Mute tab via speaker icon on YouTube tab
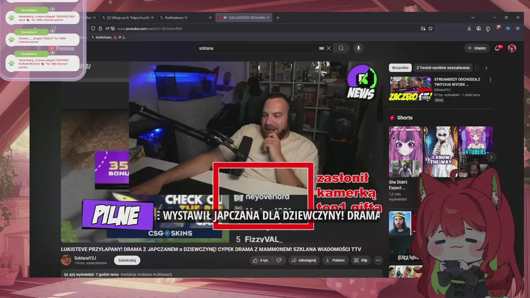 [x=225, y=18]
